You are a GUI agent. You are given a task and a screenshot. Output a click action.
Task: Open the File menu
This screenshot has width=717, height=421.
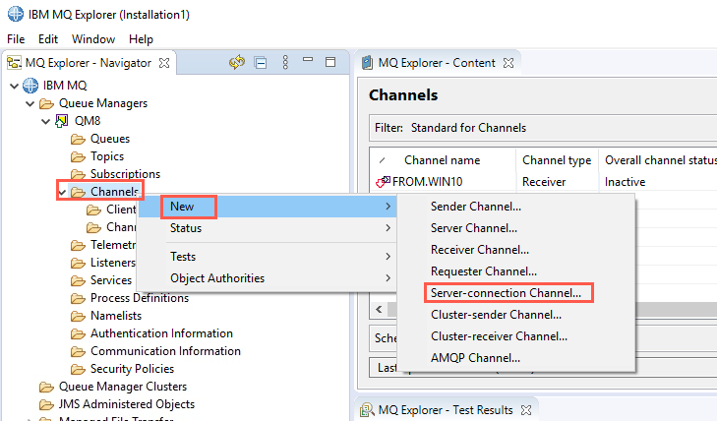(x=16, y=39)
